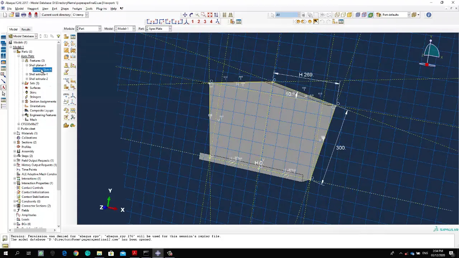Open Part defaults color dropdown

(x=396, y=15)
